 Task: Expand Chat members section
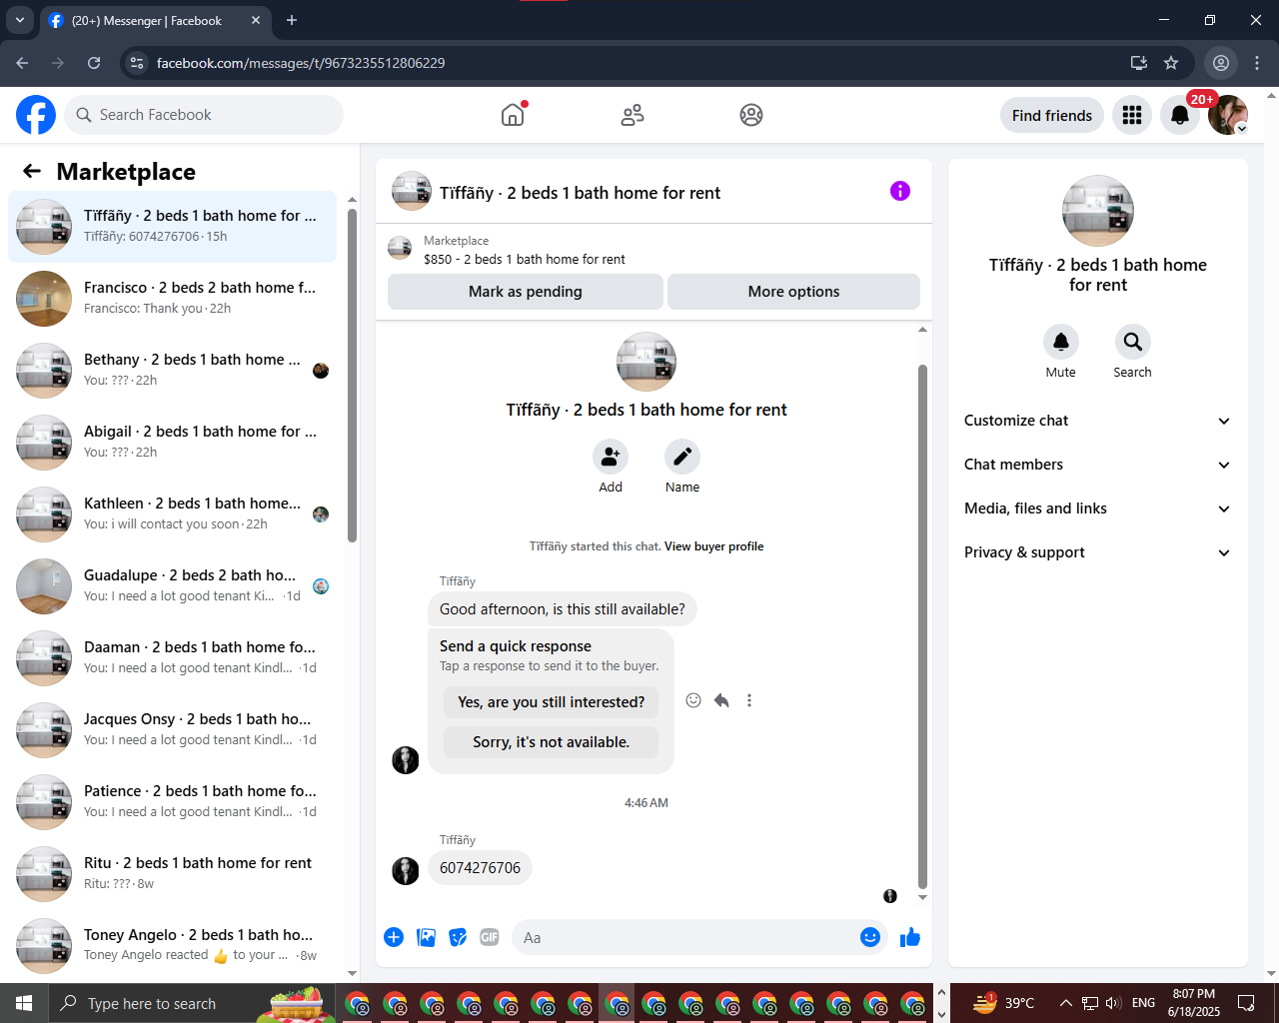coord(1098,465)
